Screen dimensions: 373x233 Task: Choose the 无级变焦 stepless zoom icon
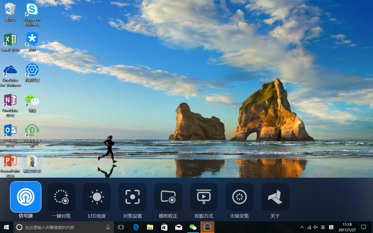click(x=240, y=197)
